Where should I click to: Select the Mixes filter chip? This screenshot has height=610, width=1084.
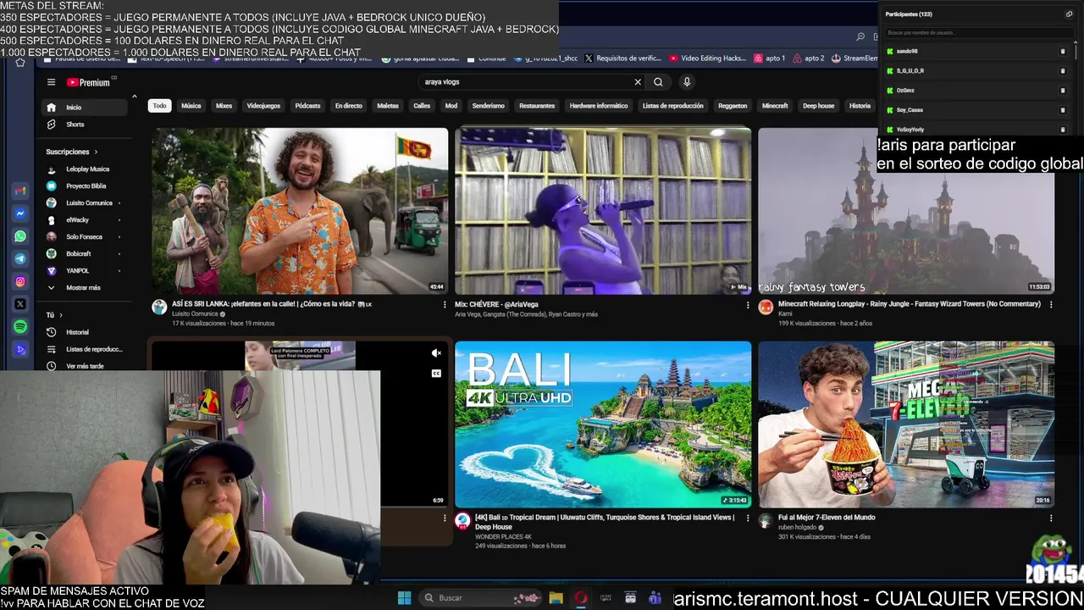point(224,106)
